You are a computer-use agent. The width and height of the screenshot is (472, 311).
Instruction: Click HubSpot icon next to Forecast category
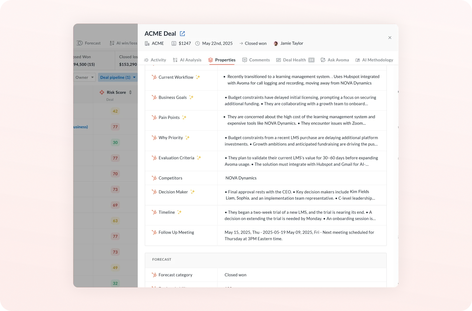tap(154, 275)
